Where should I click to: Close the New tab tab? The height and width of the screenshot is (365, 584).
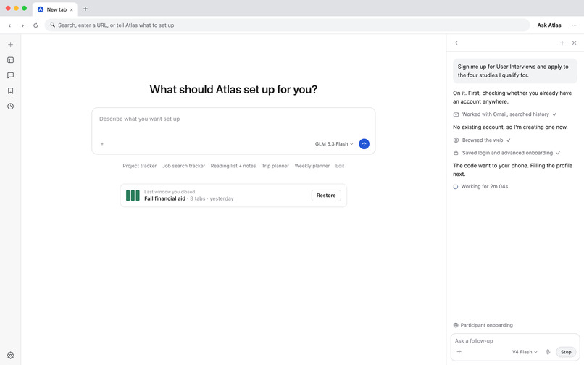[72, 9]
